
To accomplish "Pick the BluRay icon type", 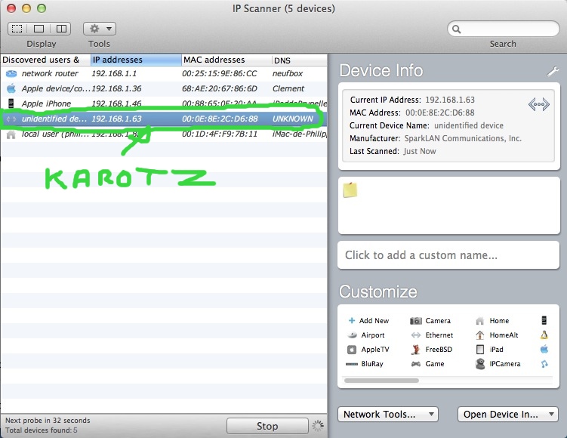I will pyautogui.click(x=364, y=364).
